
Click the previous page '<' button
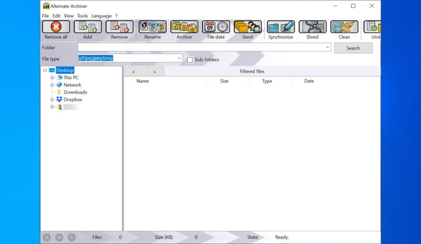pyautogui.click(x=133, y=72)
